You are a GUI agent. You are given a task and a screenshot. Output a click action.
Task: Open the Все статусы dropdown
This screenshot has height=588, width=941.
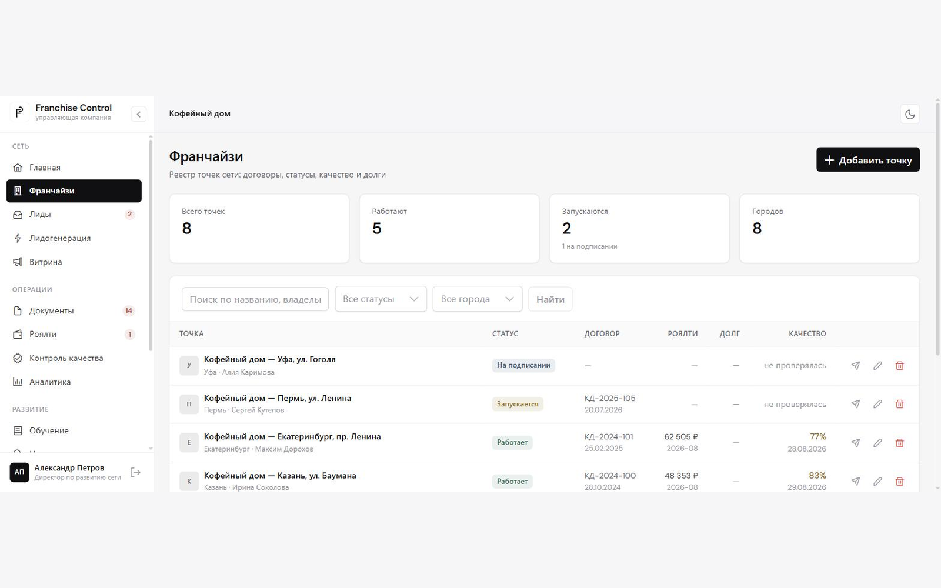click(381, 299)
